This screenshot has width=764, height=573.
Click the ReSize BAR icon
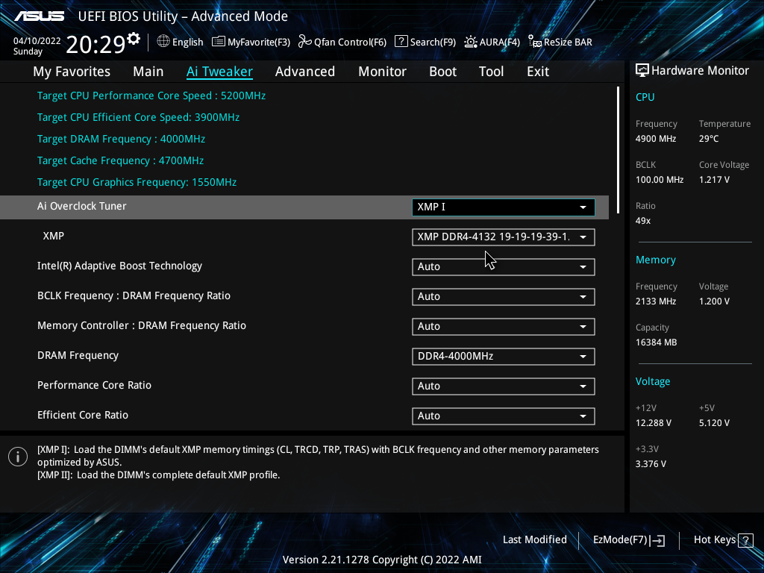pos(534,42)
